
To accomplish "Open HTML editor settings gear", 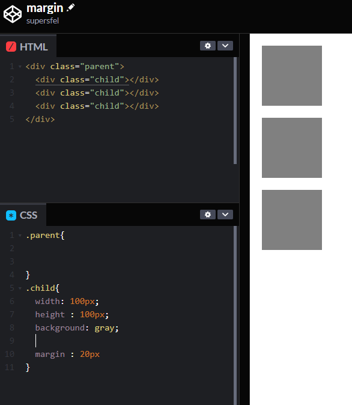I will coord(208,46).
